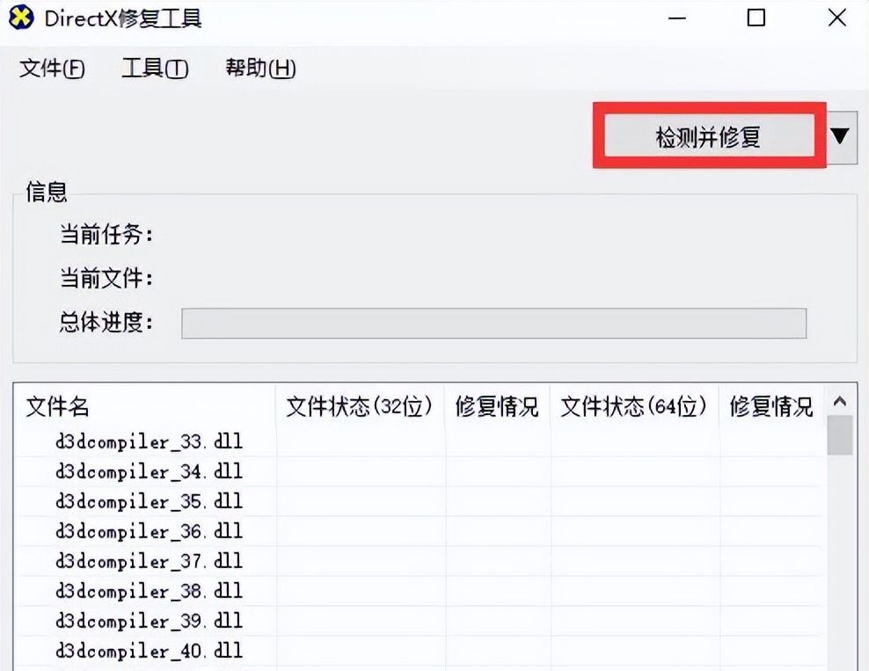Open the 文件(F) menu
Image resolution: width=869 pixels, height=671 pixels.
52,69
